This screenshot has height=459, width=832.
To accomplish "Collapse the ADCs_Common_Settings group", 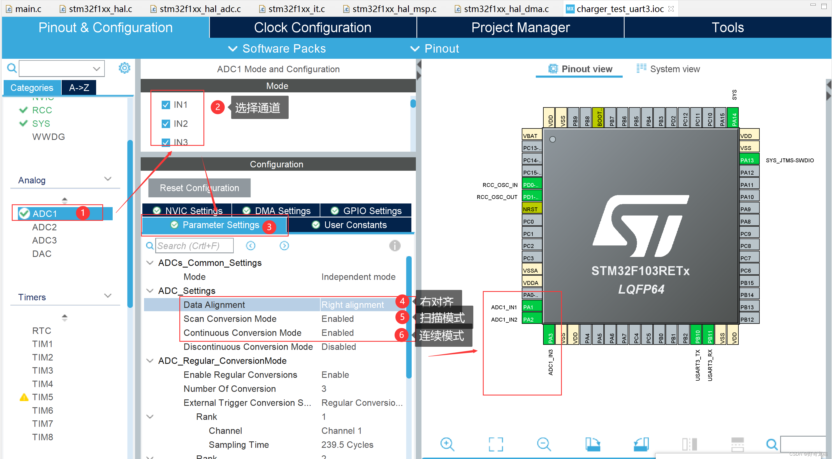I will pos(150,263).
